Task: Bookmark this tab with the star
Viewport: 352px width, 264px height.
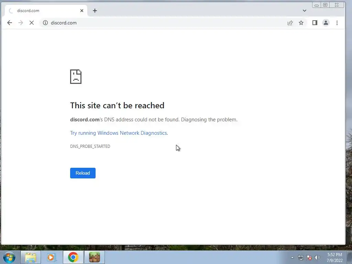Action: 301,23
